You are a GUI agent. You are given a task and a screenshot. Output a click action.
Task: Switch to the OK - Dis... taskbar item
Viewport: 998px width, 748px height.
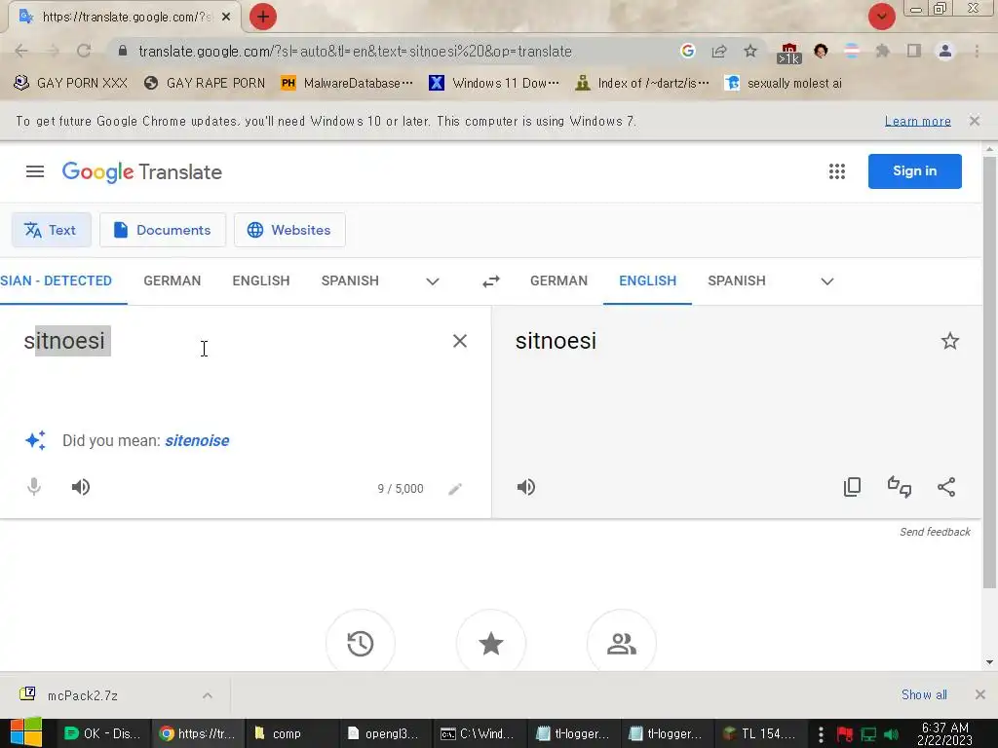(x=103, y=734)
